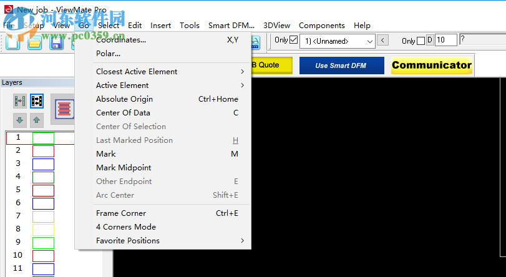This screenshot has width=506, height=277.
Task: Click the New file toolbar icon
Action: tap(14, 42)
